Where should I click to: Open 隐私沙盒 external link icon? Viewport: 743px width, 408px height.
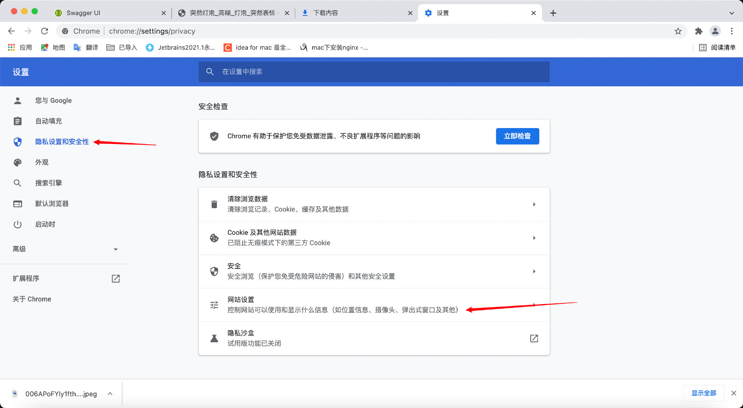(534, 338)
